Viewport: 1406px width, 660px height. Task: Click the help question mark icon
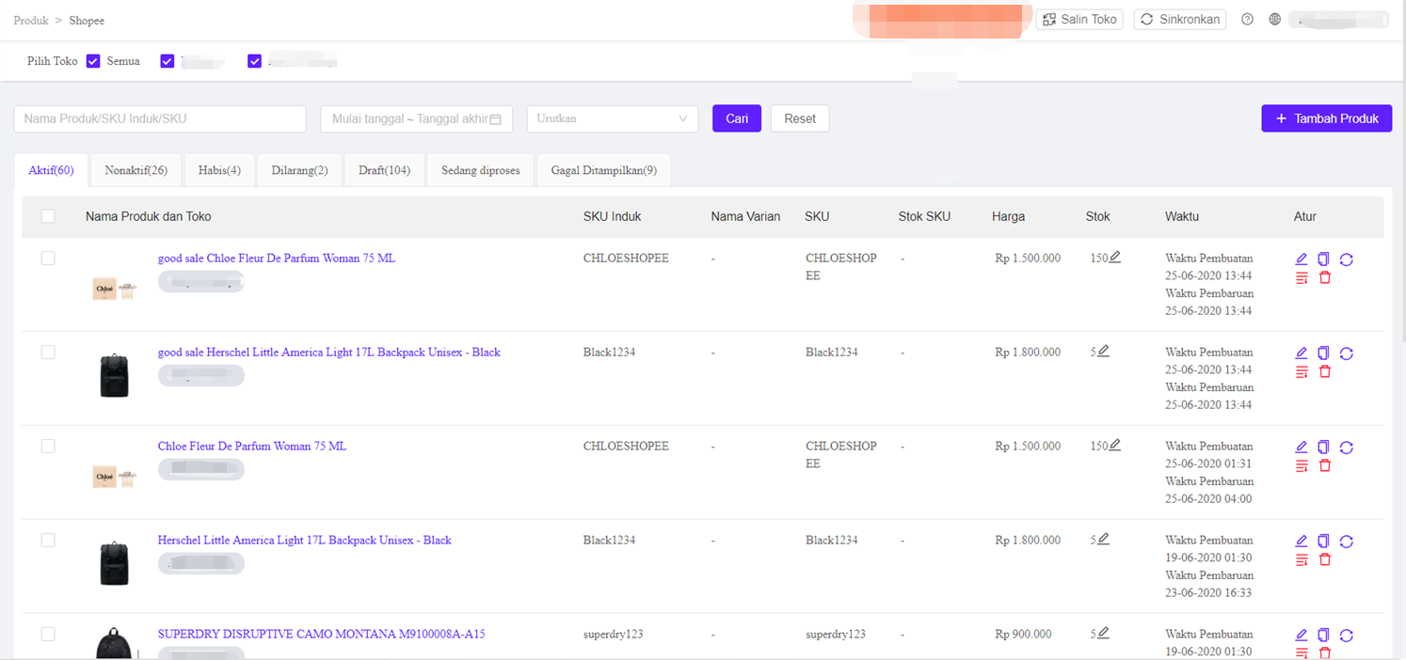click(x=1247, y=19)
